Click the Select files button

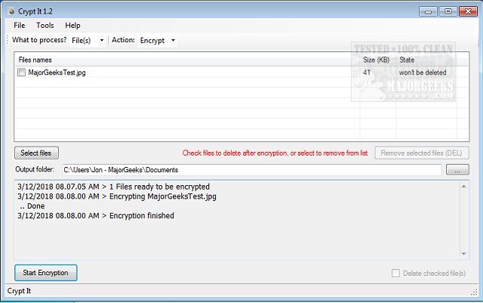[x=36, y=153]
